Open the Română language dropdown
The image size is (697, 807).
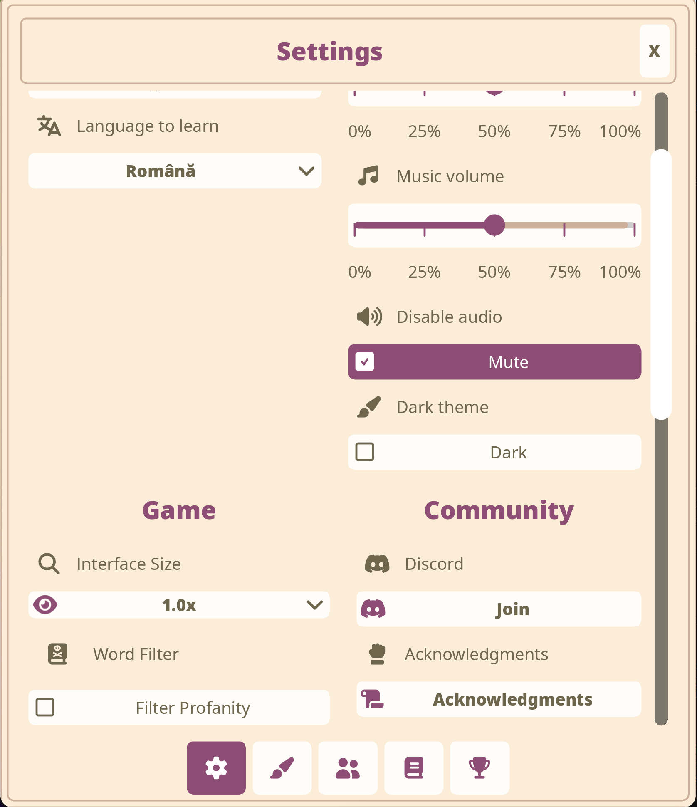[175, 171]
